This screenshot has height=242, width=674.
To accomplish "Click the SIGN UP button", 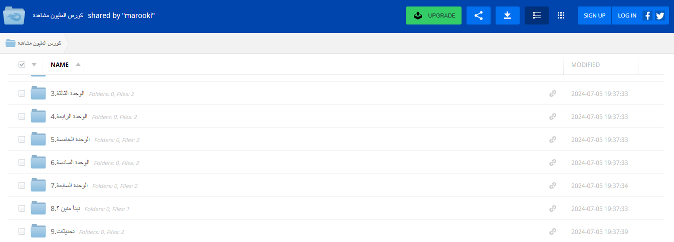I will (594, 15).
